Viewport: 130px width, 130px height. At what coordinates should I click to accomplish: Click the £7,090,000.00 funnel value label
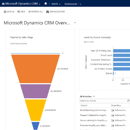coord(45,126)
